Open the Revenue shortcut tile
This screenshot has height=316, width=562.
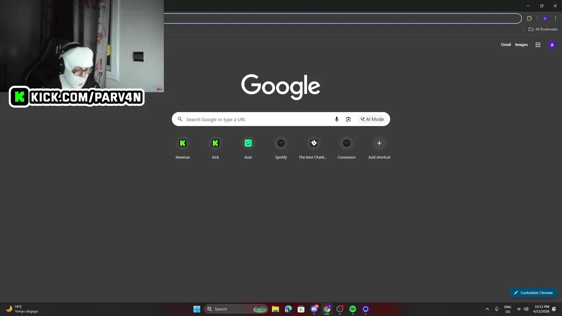(x=183, y=147)
